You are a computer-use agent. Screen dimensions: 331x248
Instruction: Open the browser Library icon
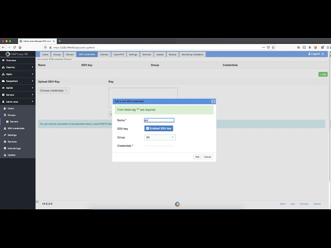(299, 48)
